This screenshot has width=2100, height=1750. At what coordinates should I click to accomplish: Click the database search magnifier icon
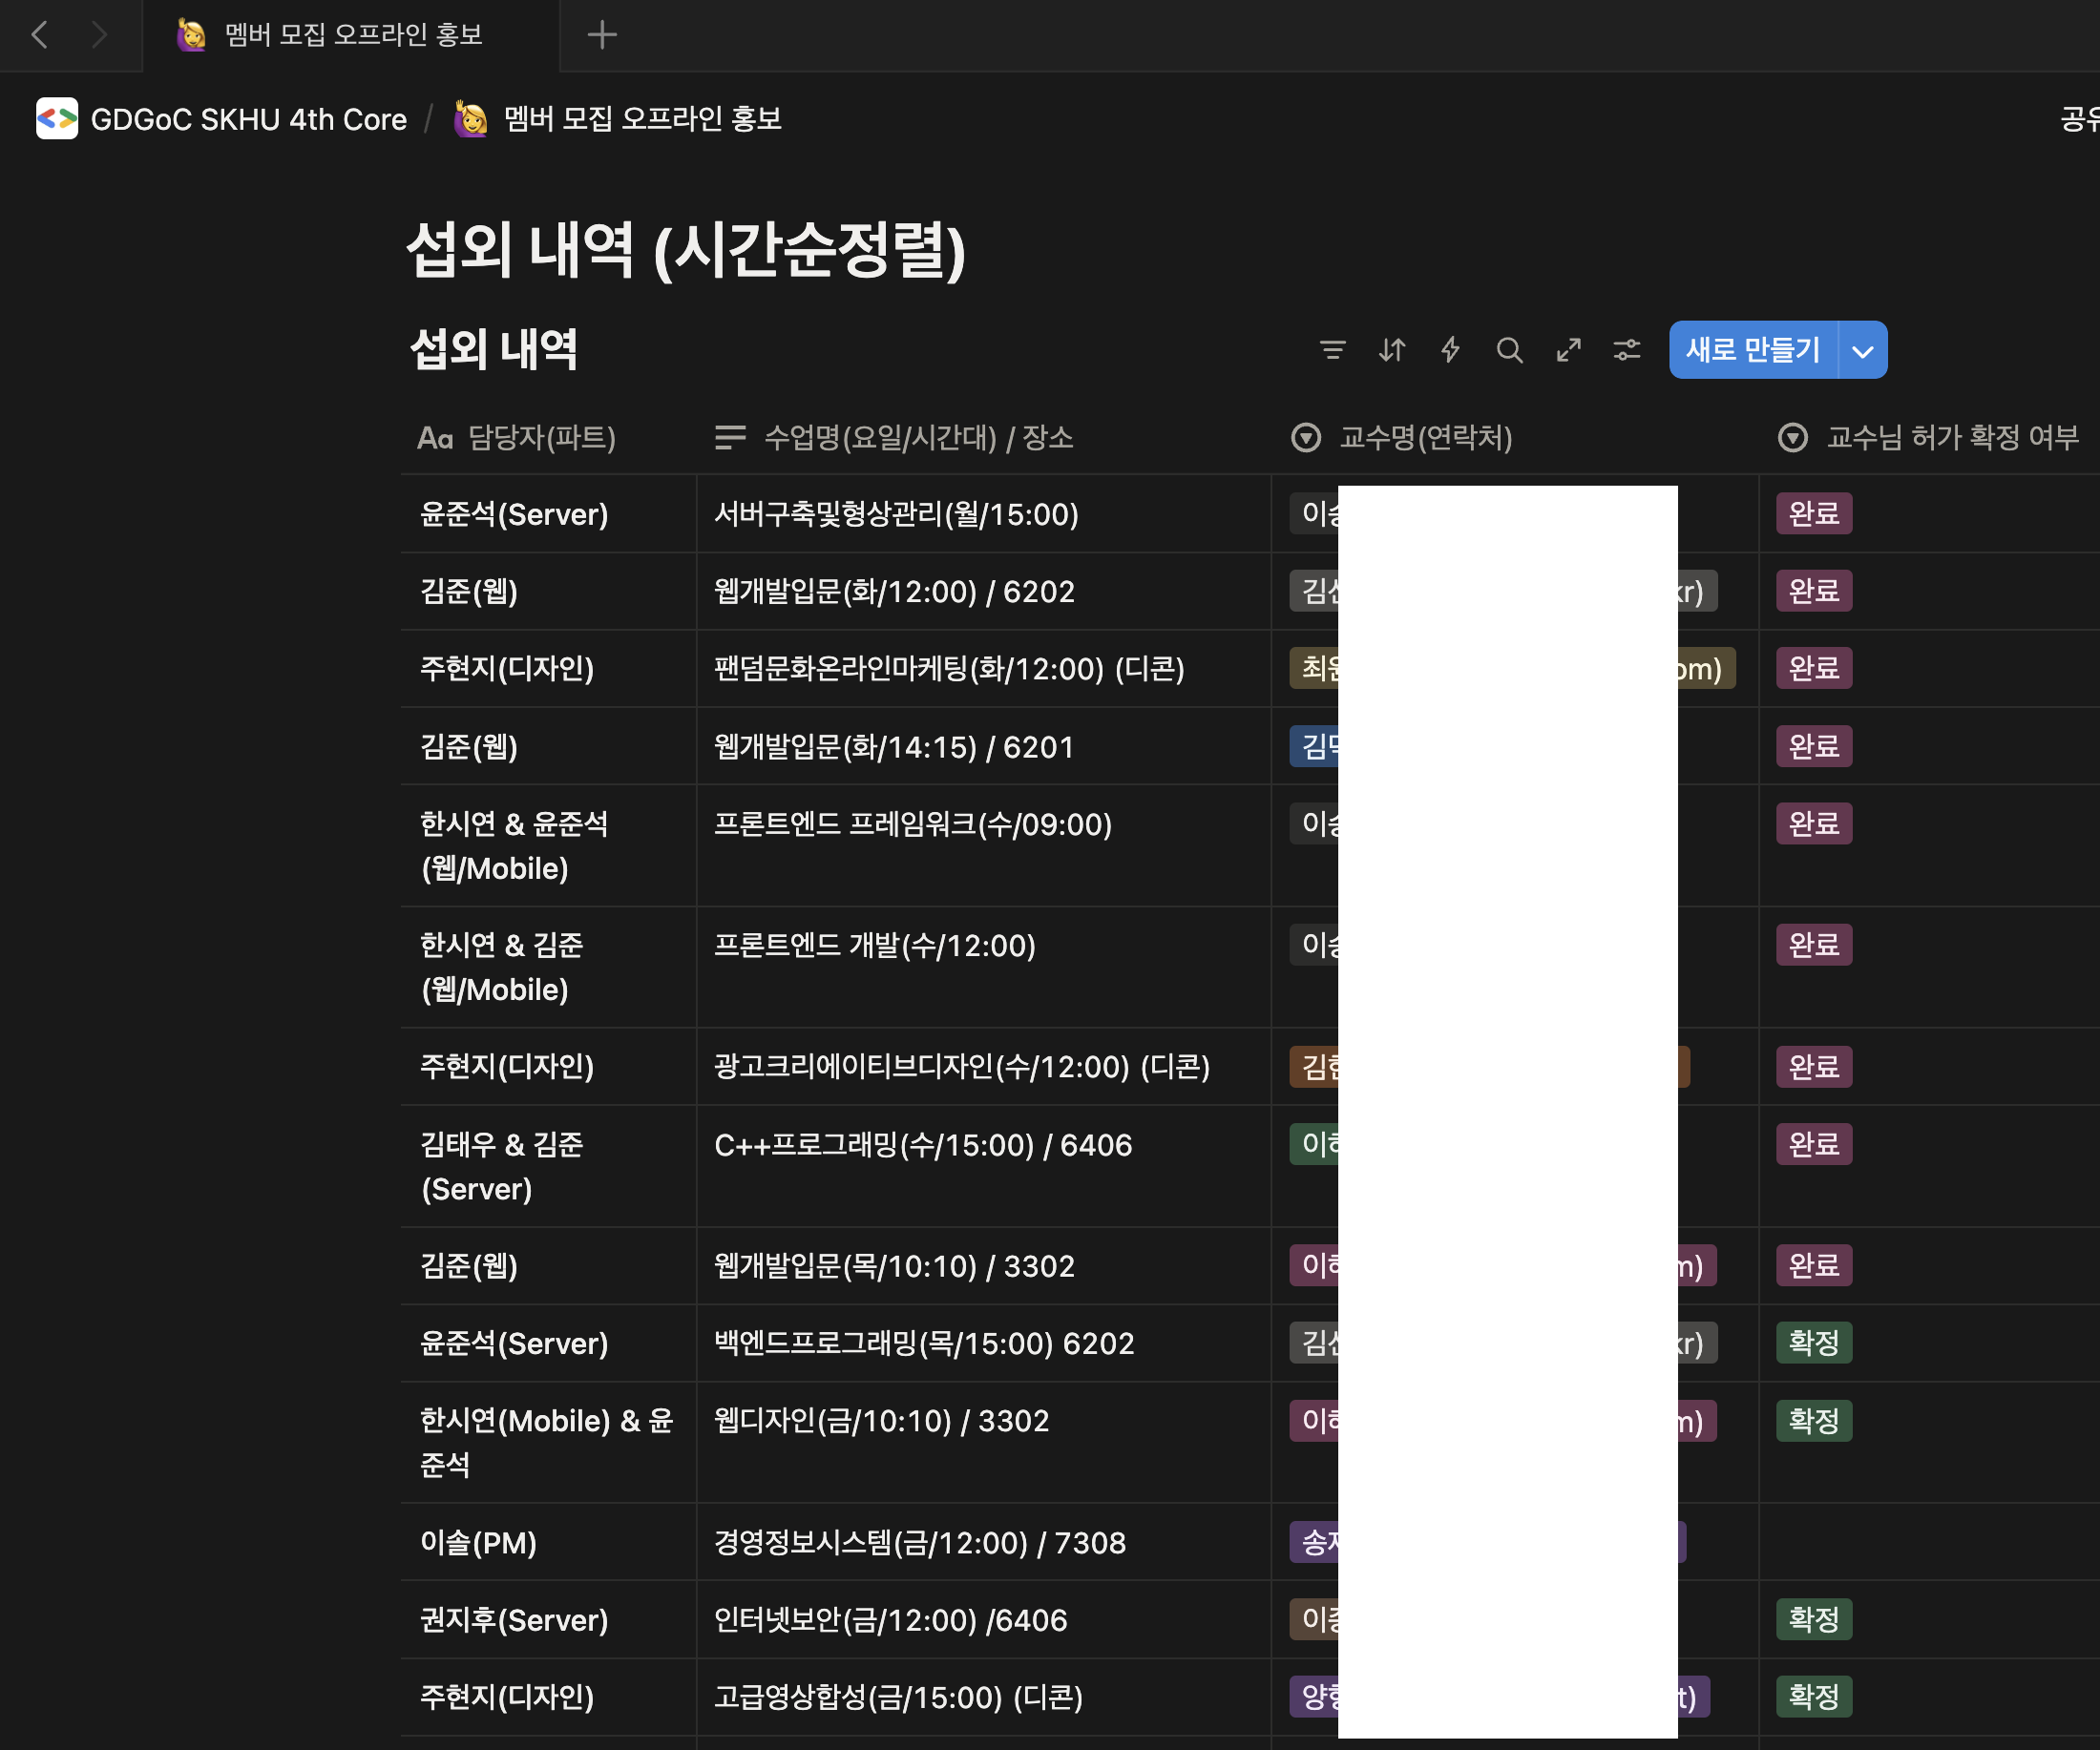[x=1509, y=350]
